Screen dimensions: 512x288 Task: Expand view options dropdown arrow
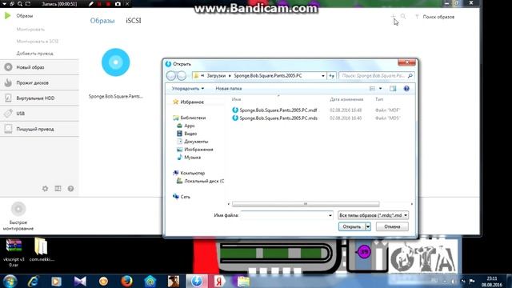pos(380,89)
